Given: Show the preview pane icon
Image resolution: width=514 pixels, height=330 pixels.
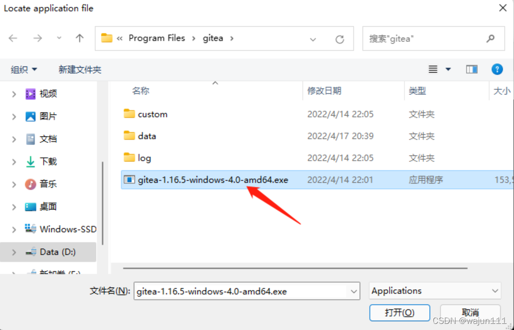Looking at the screenshot, I should (472, 69).
